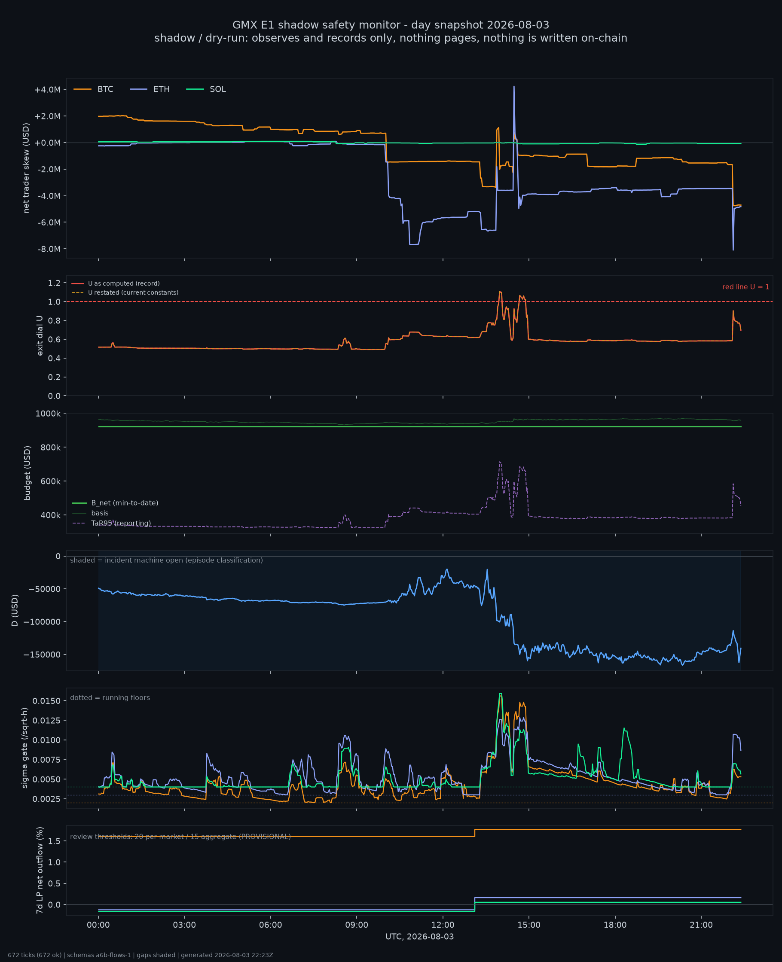Select the "exit dial U" axis label
The width and height of the screenshot is (782, 962).
click(40, 335)
